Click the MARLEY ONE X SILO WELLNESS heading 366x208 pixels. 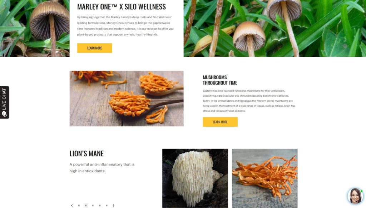pyautogui.click(x=122, y=7)
